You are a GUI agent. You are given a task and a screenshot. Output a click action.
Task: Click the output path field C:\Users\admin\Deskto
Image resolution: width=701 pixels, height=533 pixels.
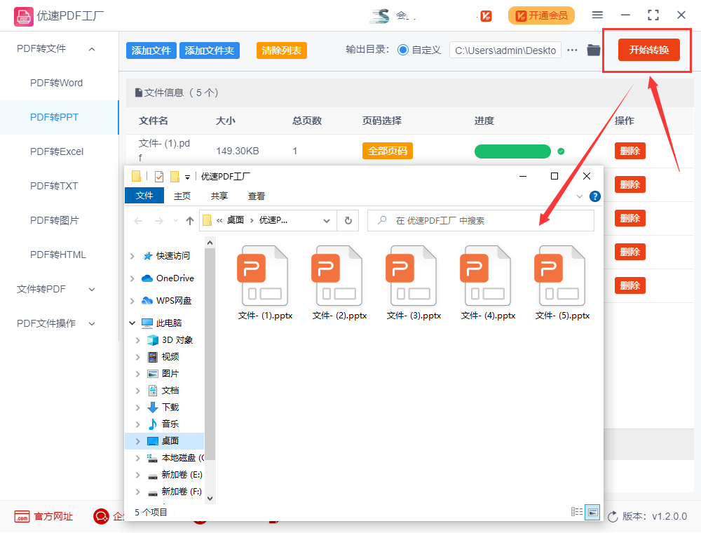click(x=505, y=50)
